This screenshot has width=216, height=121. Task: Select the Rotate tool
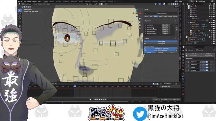point(20,22)
